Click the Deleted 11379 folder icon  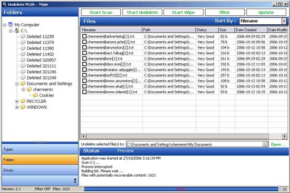point(23,42)
